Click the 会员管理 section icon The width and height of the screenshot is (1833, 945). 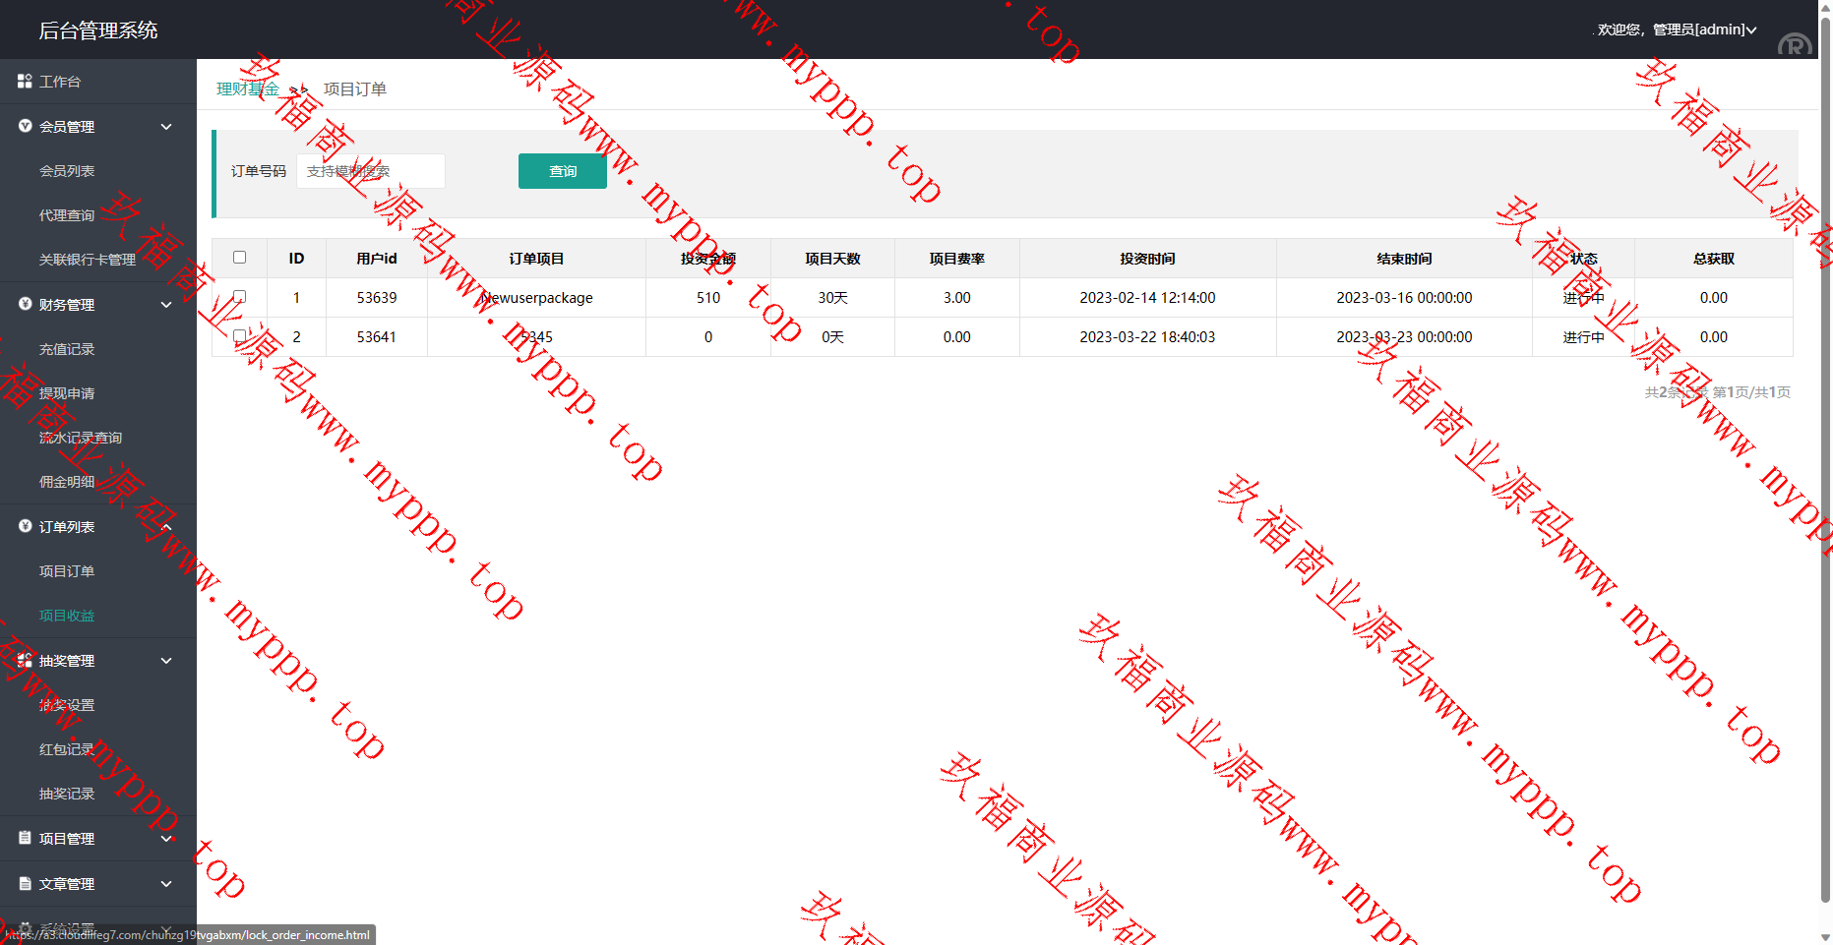(25, 126)
